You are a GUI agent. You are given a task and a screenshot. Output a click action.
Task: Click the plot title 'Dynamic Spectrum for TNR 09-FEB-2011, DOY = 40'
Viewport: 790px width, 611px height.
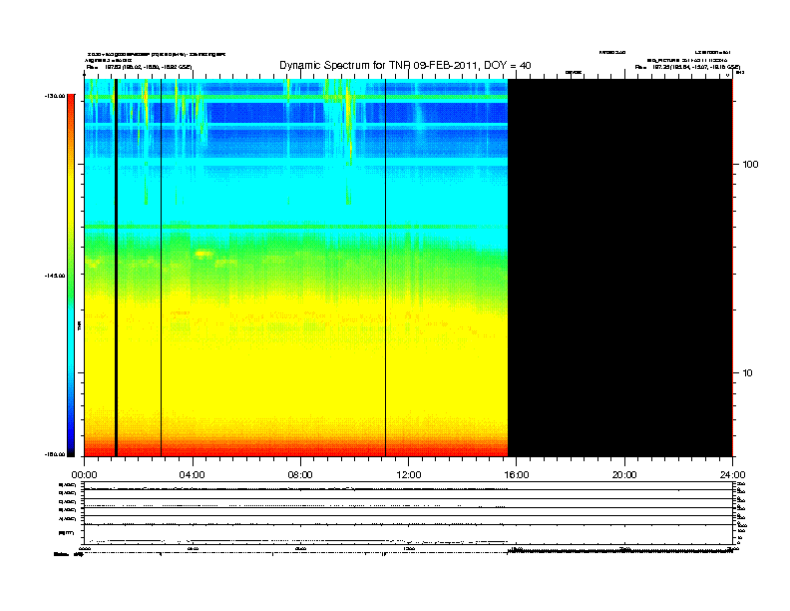[405, 65]
